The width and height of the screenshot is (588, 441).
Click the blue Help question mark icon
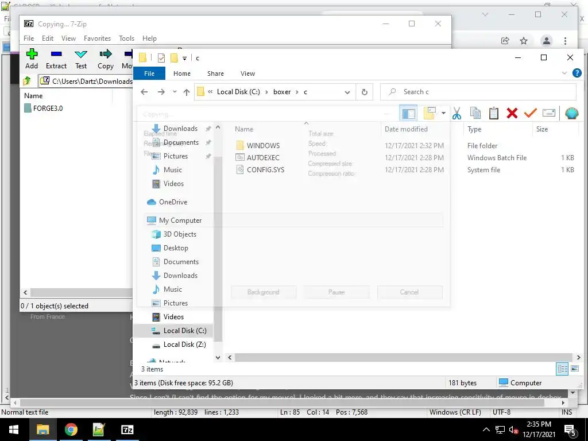click(x=577, y=73)
